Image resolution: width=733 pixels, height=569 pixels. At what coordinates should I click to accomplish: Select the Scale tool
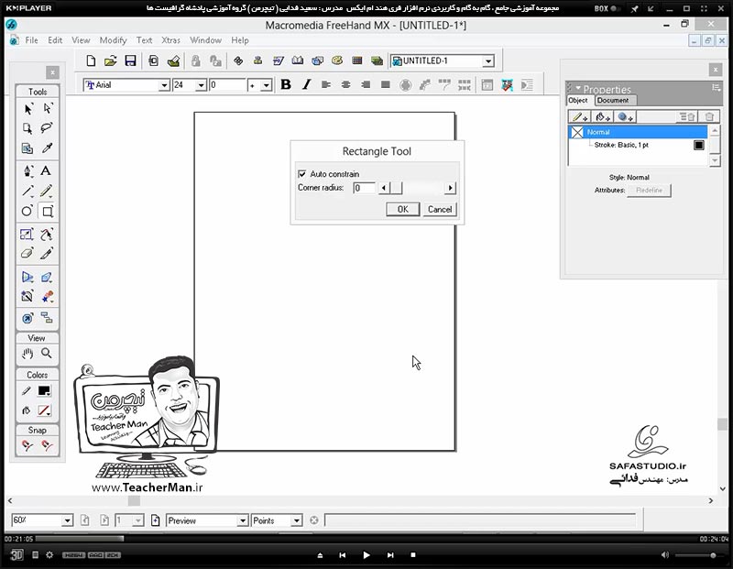[27, 235]
